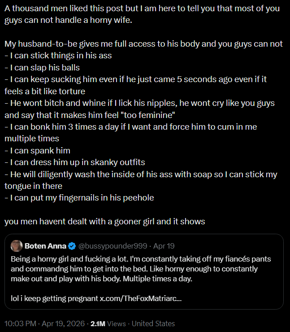The image size is (290, 332).
Task: Click empty area right of quoted date
Action: [229, 246]
